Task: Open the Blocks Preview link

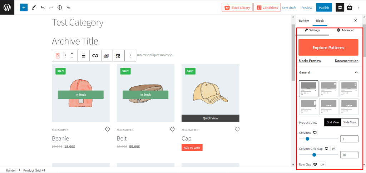Action: point(310,61)
